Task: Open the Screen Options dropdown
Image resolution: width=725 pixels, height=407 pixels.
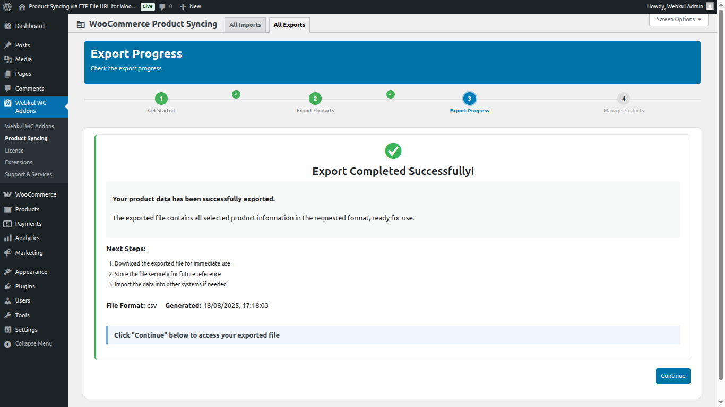Action: tap(678, 19)
